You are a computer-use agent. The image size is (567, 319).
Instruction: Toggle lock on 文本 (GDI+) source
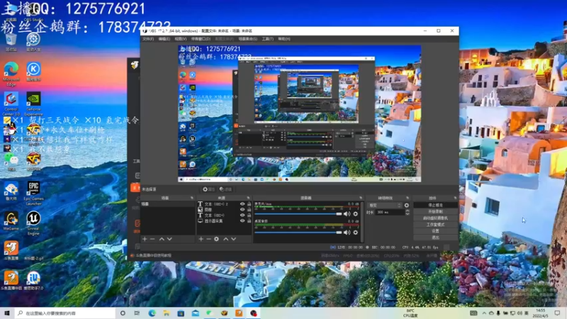pos(249,216)
